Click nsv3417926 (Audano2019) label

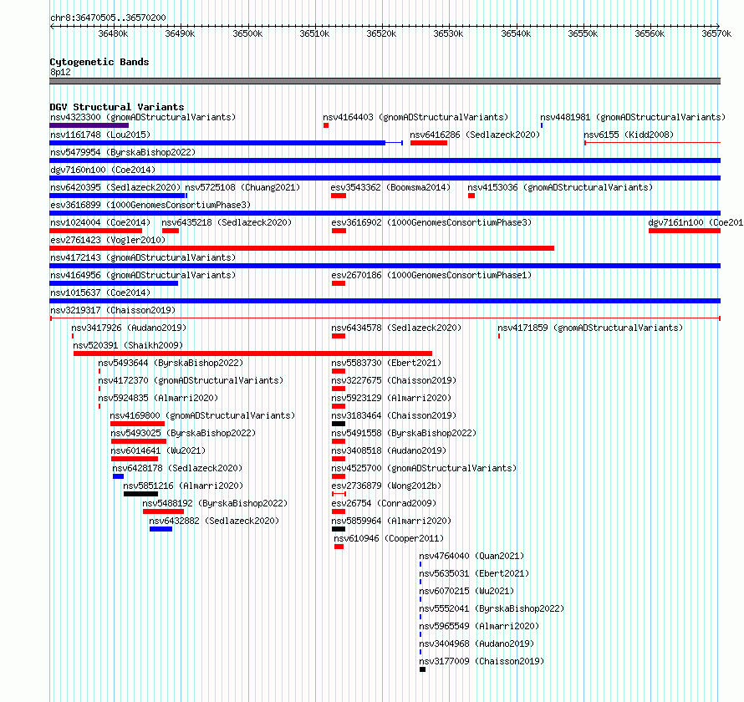point(129,328)
